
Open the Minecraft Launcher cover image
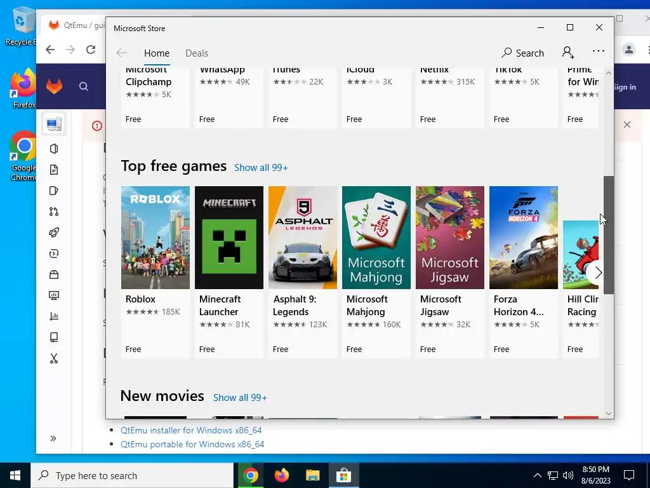[x=229, y=238]
